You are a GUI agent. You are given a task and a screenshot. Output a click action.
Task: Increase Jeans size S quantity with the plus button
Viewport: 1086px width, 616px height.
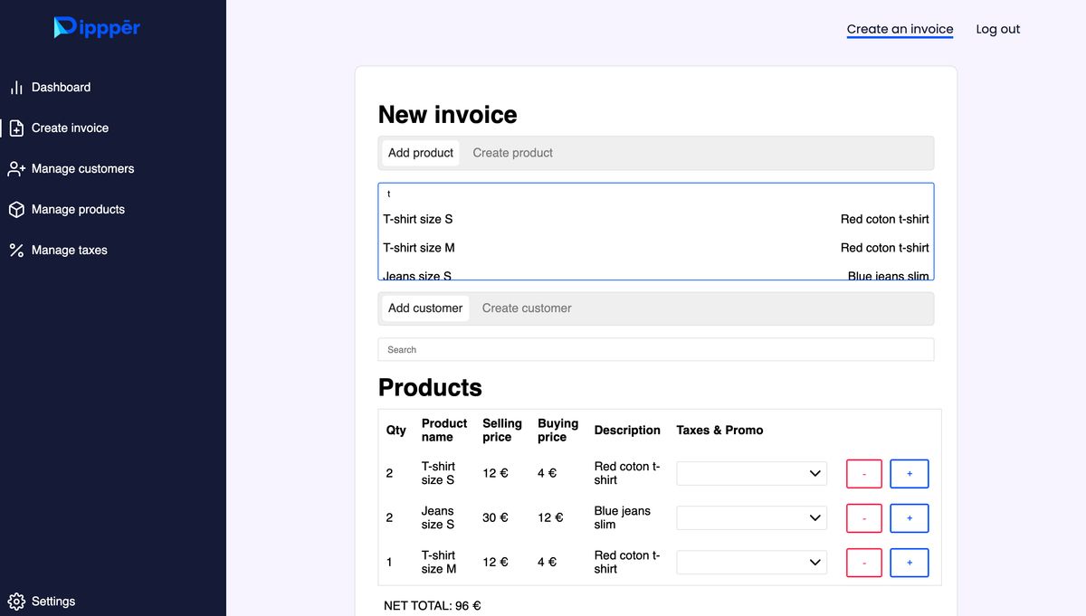coord(909,517)
